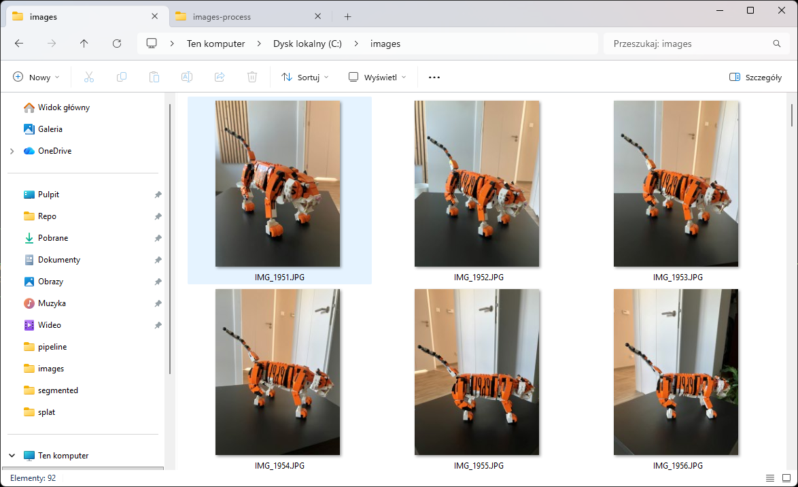This screenshot has height=487, width=798.
Task: Go up one folder level
Action: 84,44
